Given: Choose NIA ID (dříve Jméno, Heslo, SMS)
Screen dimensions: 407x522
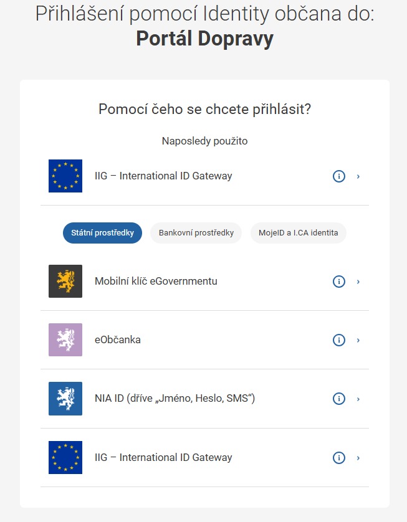Looking at the screenshot, I should click(175, 398).
